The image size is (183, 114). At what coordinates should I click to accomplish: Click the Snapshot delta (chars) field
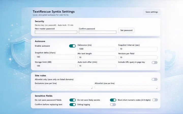pyautogui.click(x=55, y=57)
